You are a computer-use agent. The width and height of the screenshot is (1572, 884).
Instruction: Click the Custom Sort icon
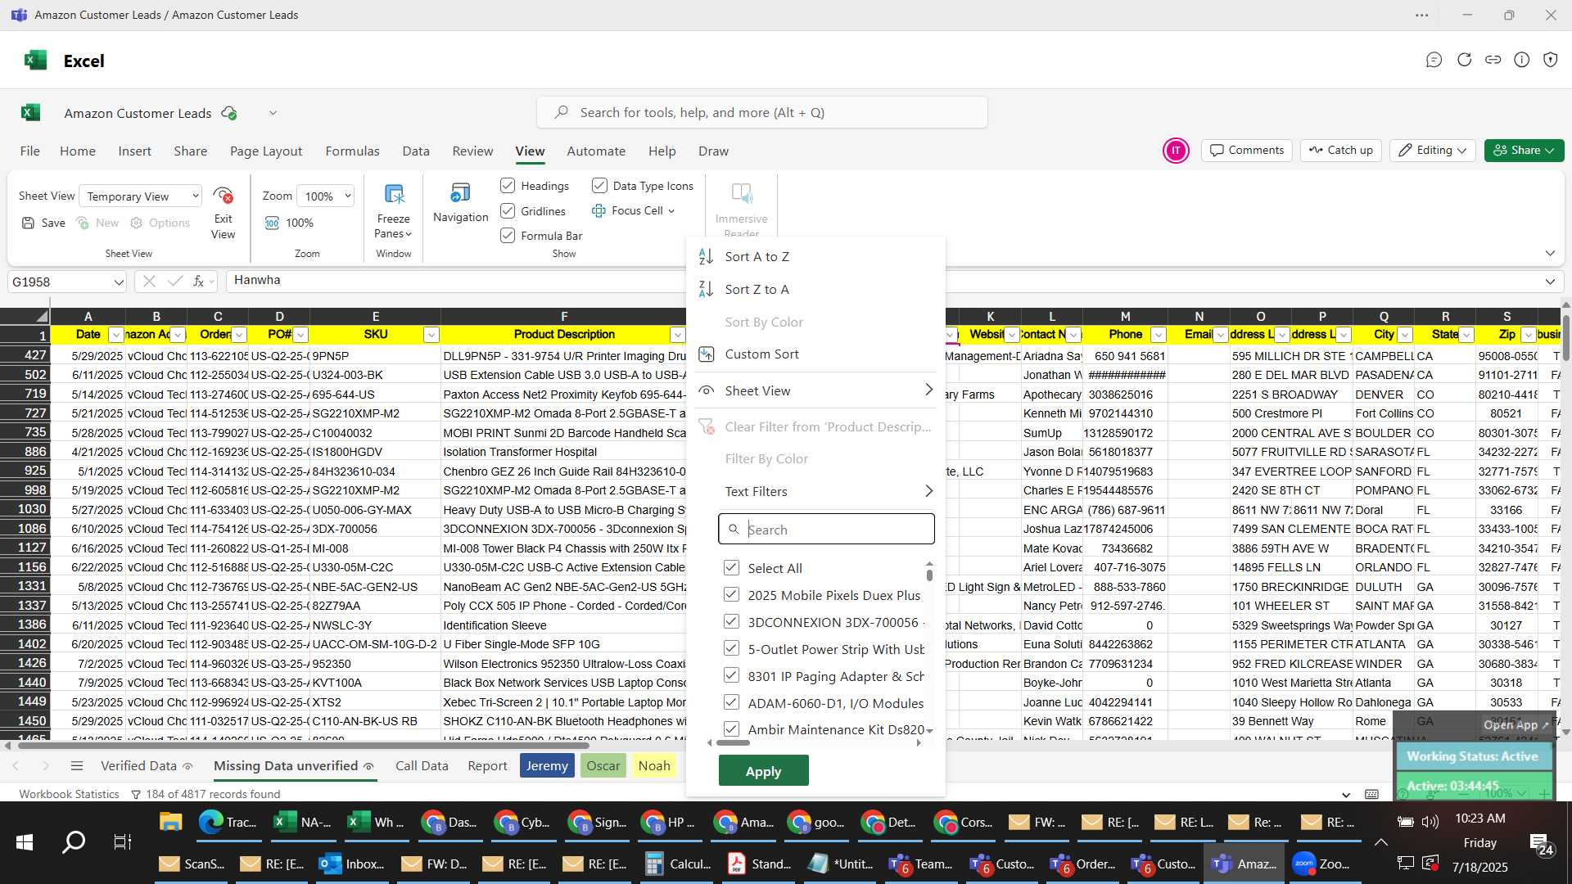pos(706,354)
